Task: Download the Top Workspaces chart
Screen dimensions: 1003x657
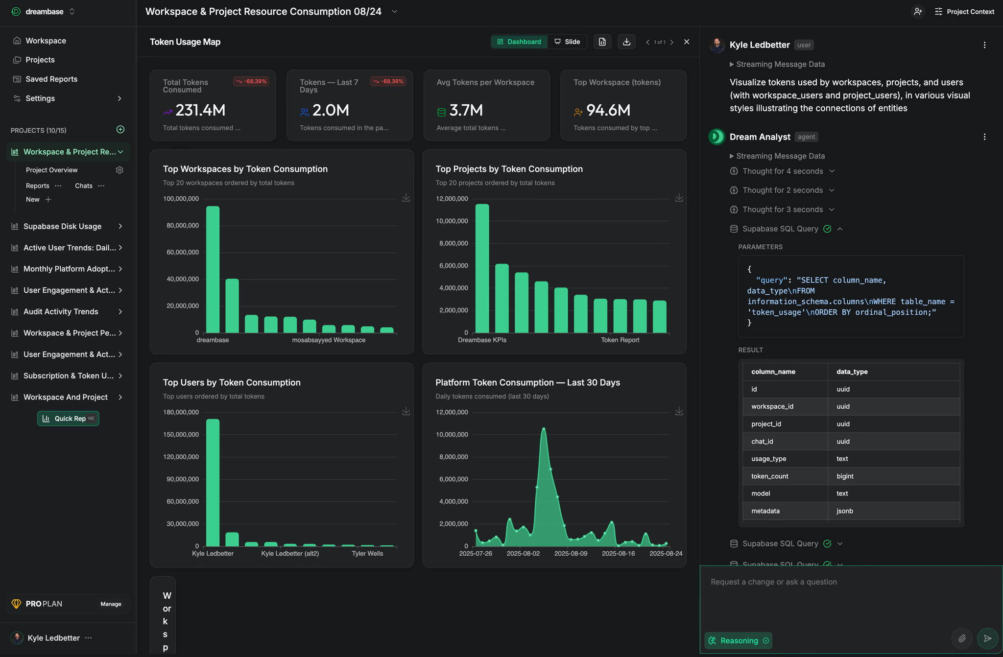Action: tap(406, 198)
